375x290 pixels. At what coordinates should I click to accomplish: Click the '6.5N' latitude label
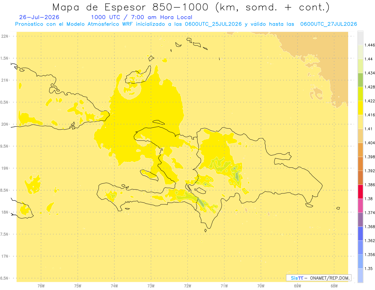5,278
